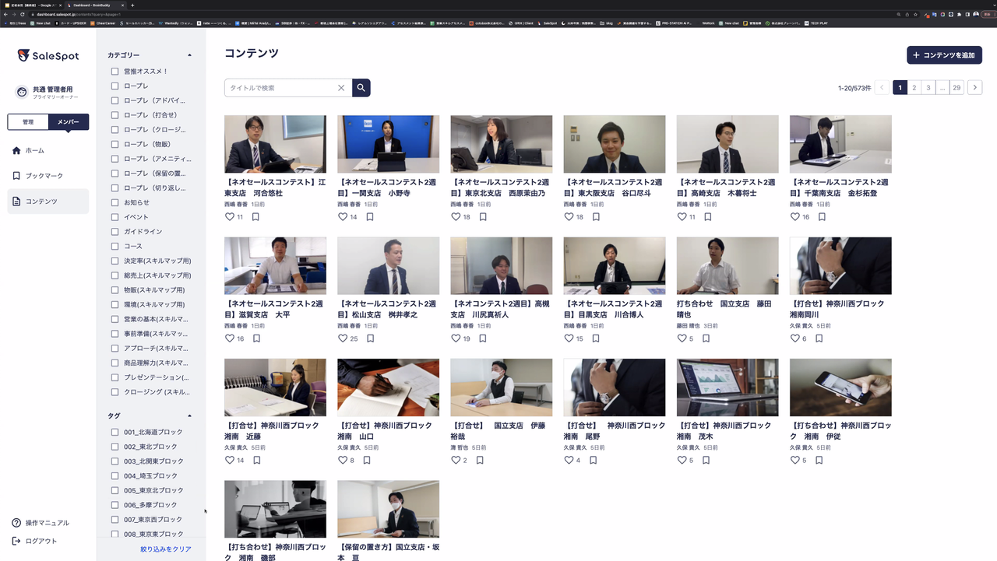This screenshot has height=561, width=997.
Task: Jump to page 29 of results
Action: tap(956, 88)
